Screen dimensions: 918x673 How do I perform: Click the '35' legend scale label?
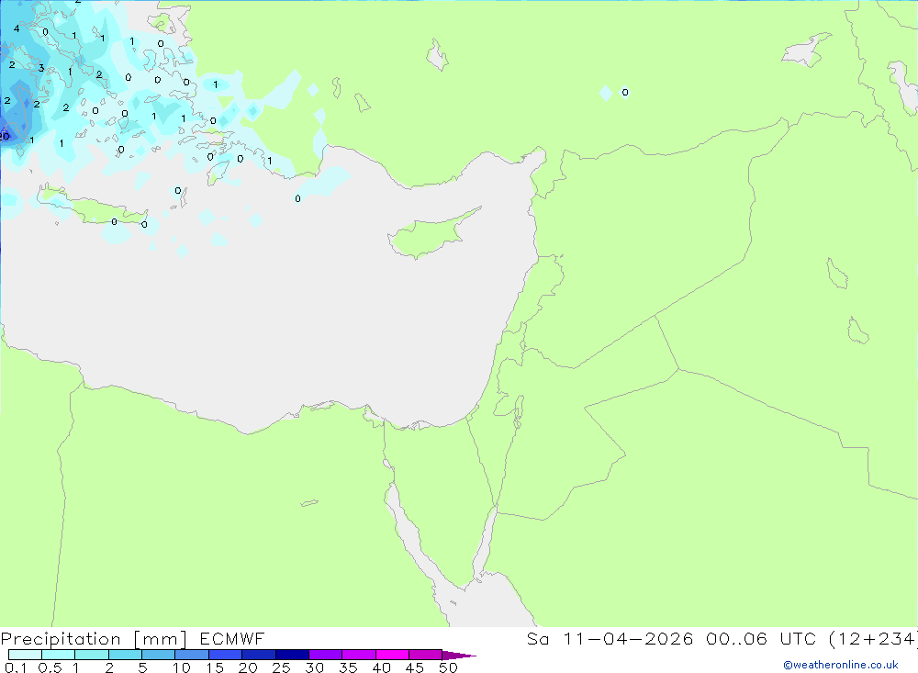tap(348, 667)
